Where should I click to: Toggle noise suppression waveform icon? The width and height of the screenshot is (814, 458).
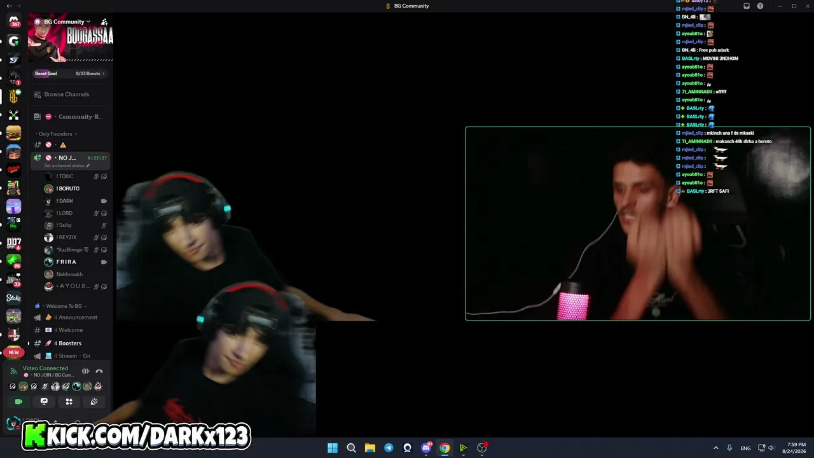[85, 371]
